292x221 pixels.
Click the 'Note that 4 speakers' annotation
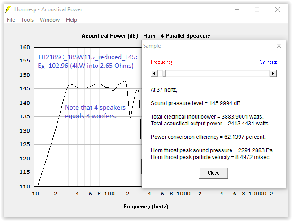(x=96, y=107)
